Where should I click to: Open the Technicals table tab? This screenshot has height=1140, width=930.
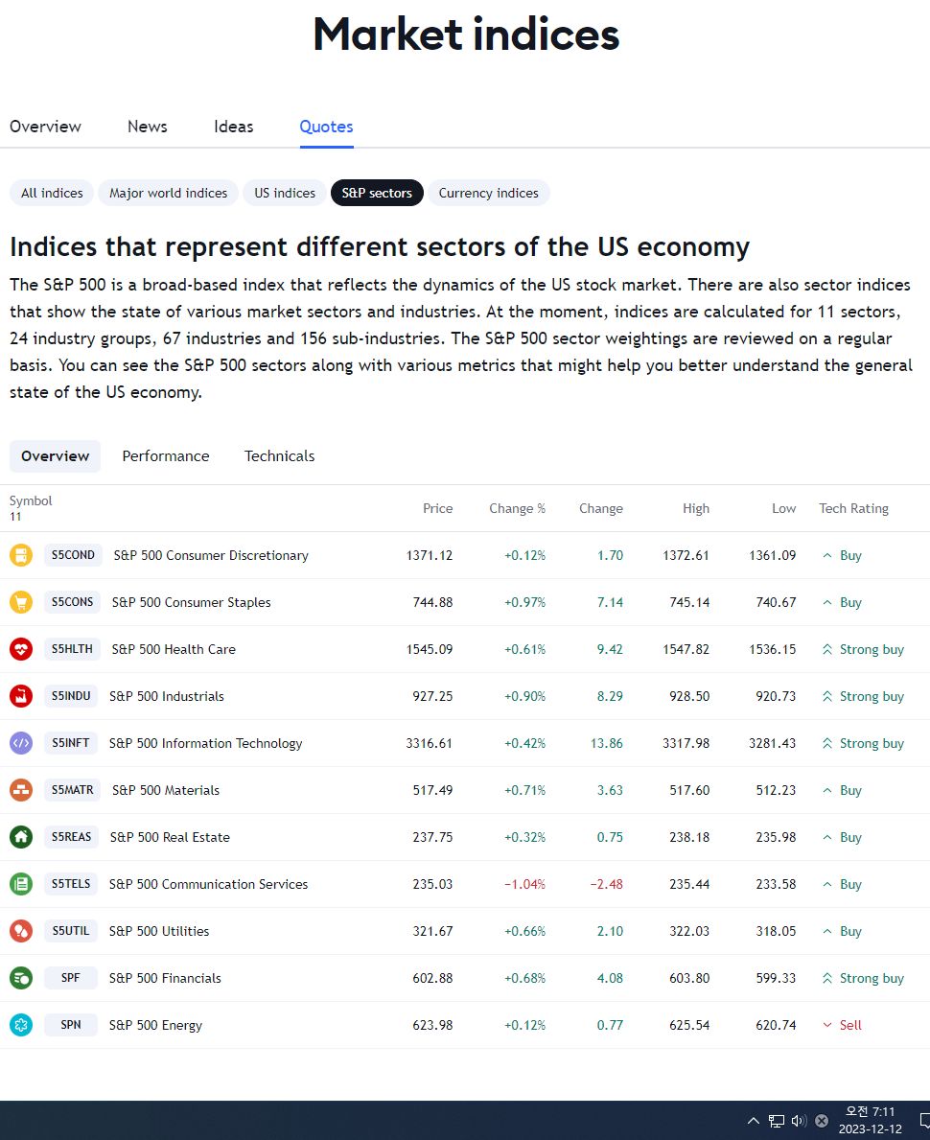point(279,455)
